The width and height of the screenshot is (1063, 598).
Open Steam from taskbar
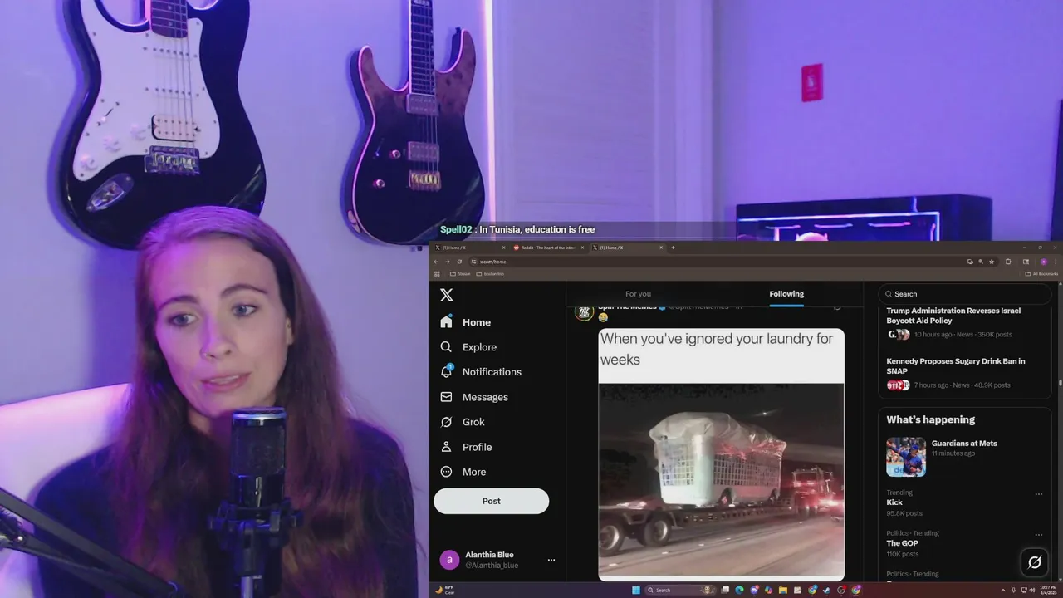pos(826,590)
